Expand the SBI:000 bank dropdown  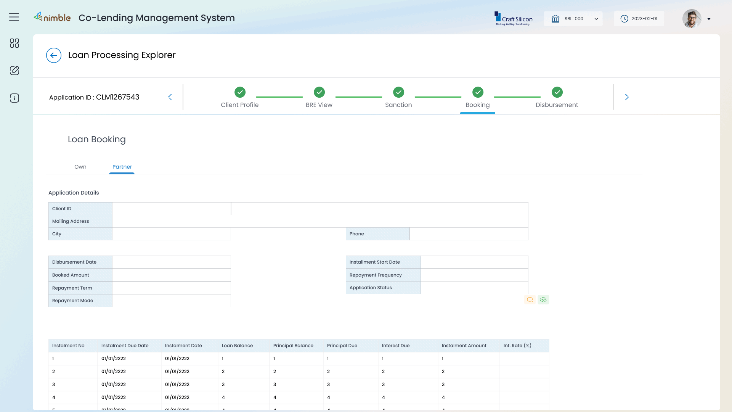click(596, 19)
